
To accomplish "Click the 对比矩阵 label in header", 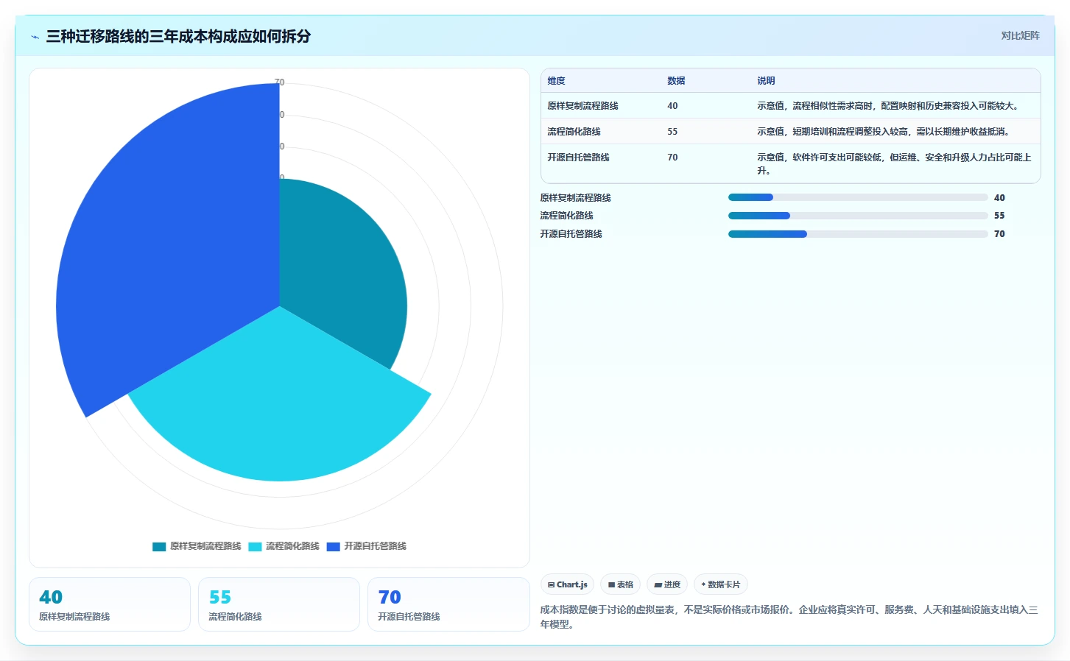I will 1020,35.
